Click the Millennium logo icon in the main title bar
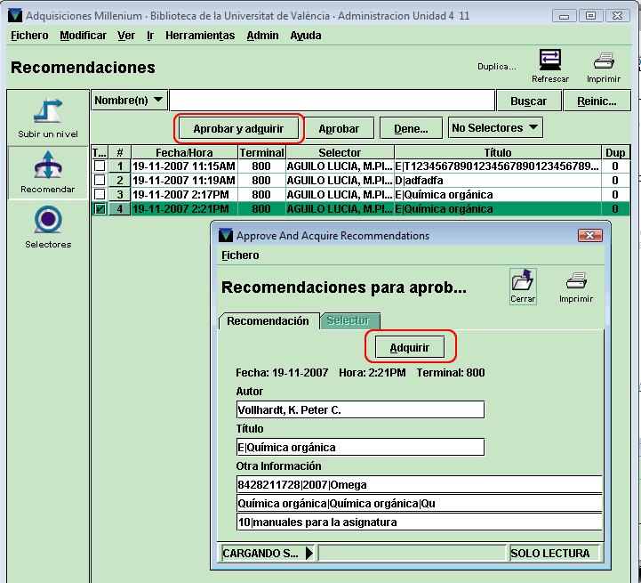The width and height of the screenshot is (641, 583). click(x=15, y=15)
